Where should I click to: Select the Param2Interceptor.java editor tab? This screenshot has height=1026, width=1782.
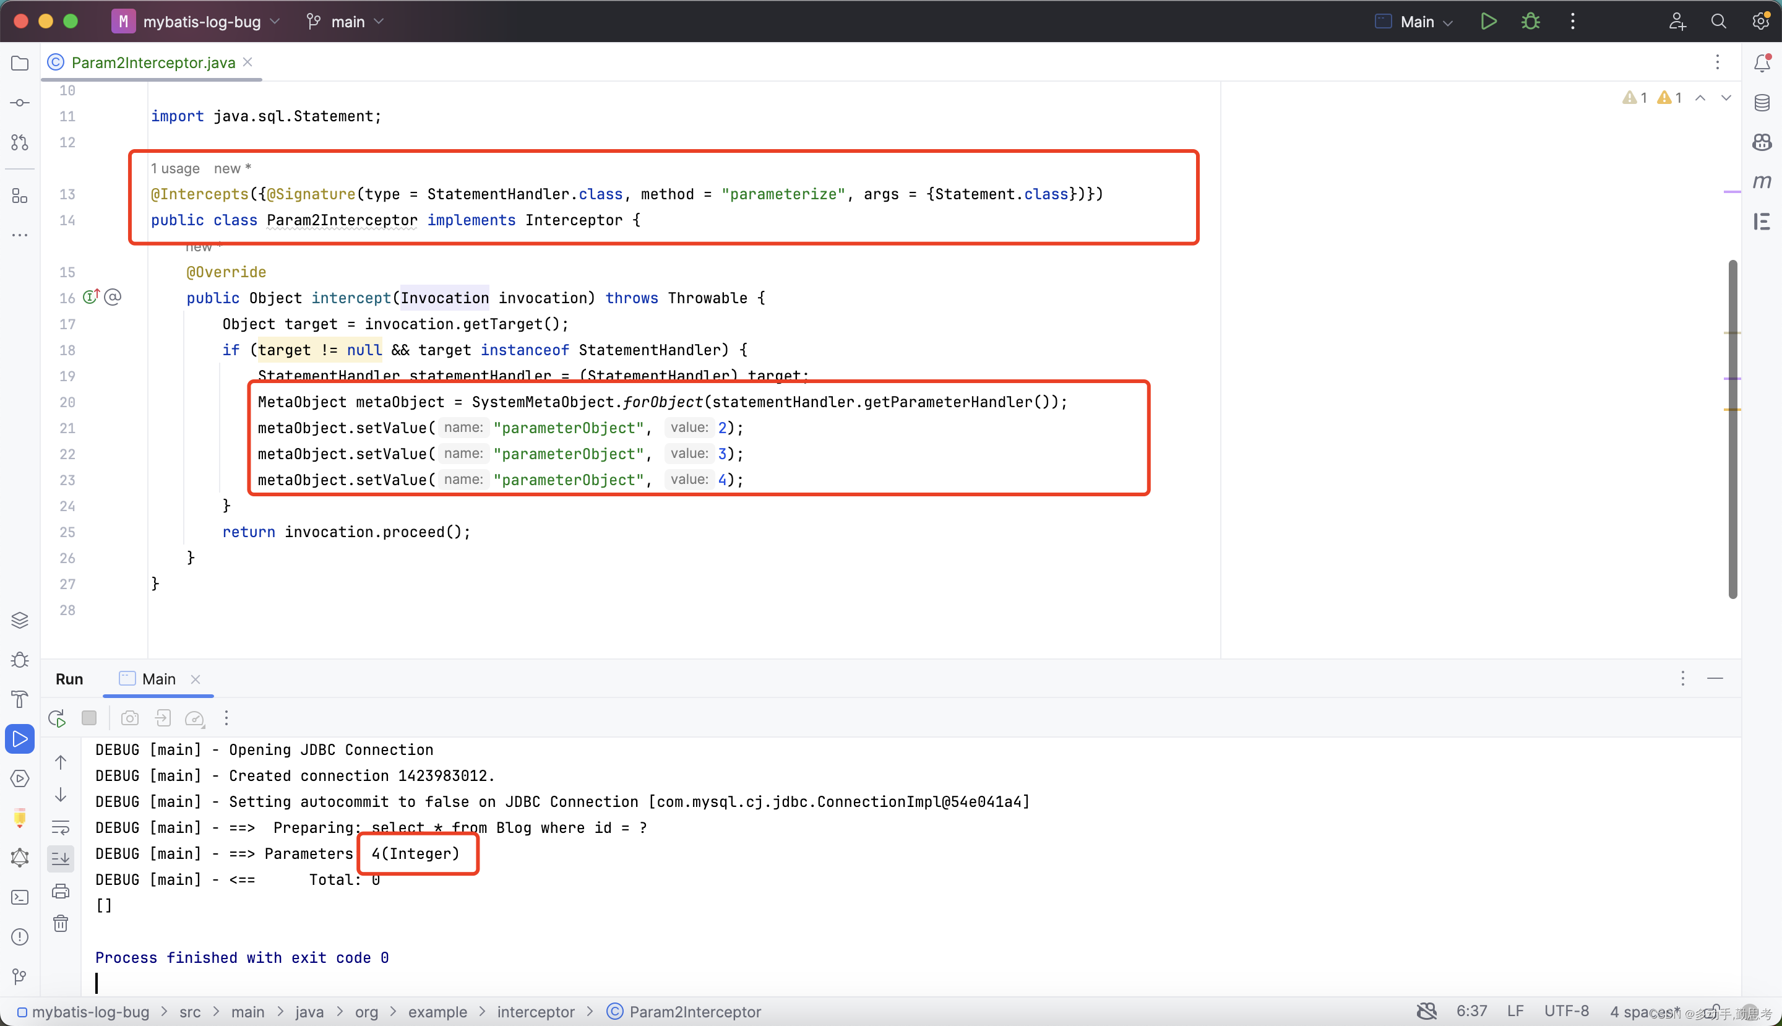(153, 63)
